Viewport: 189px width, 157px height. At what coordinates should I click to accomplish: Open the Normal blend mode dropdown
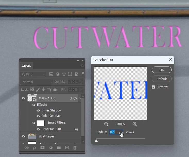tap(37, 82)
